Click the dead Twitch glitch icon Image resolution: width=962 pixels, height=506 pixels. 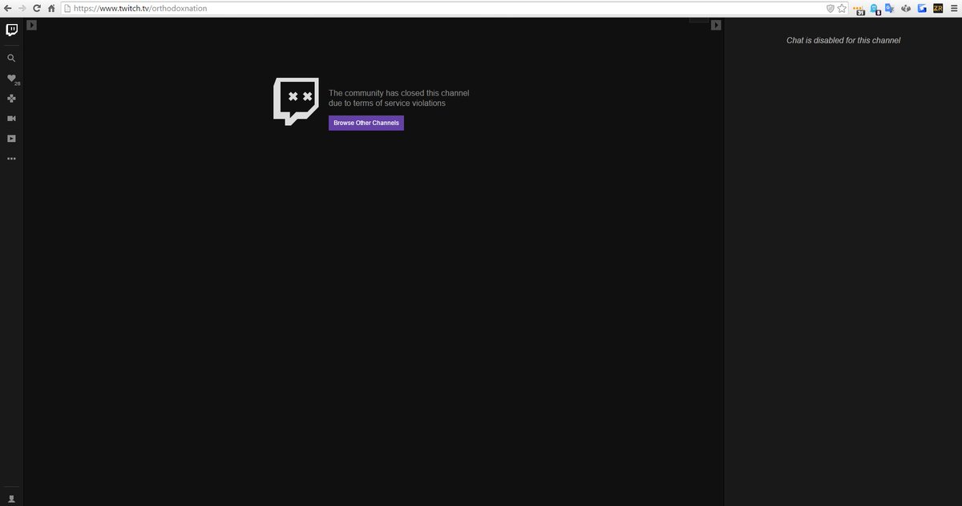[x=296, y=101]
